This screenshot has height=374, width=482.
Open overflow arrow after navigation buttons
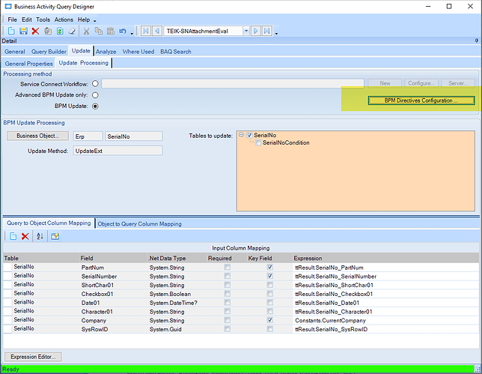click(276, 33)
